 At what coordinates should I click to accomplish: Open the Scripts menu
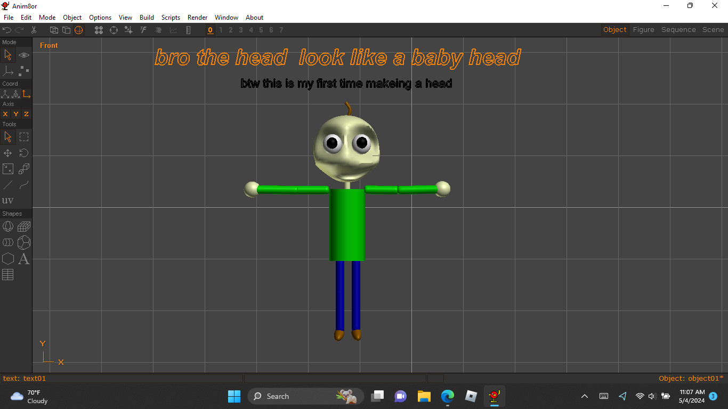(x=171, y=17)
